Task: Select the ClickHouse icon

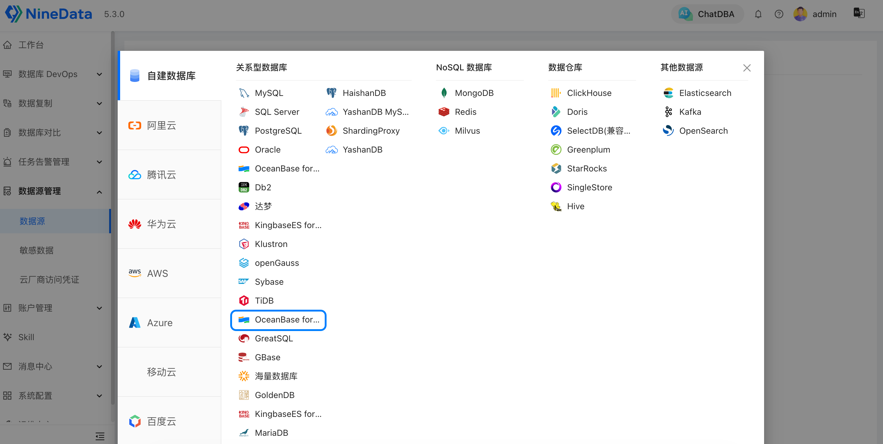Action: click(x=556, y=93)
